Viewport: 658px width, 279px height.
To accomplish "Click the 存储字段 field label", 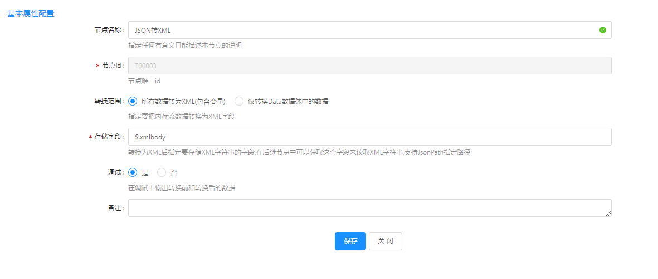I will [x=109, y=137].
